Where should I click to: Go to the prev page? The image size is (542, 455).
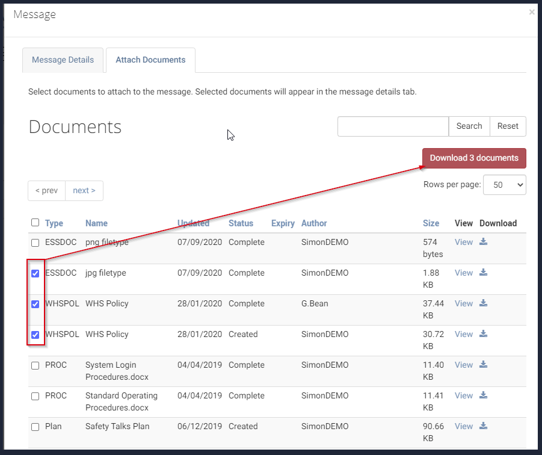pyautogui.click(x=47, y=191)
